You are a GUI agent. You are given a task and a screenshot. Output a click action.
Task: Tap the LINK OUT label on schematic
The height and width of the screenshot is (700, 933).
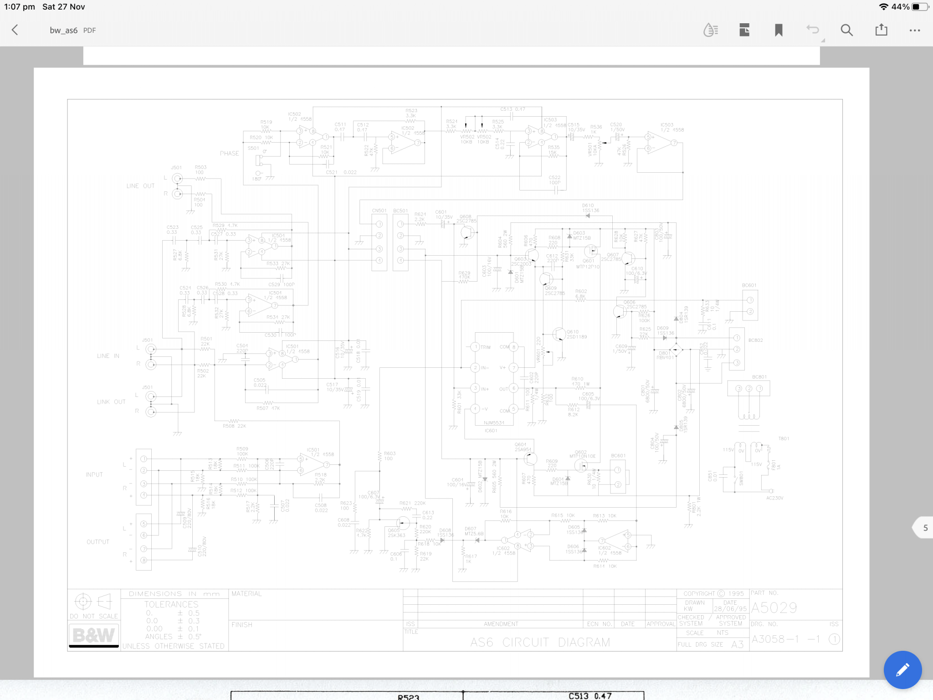pos(111,402)
